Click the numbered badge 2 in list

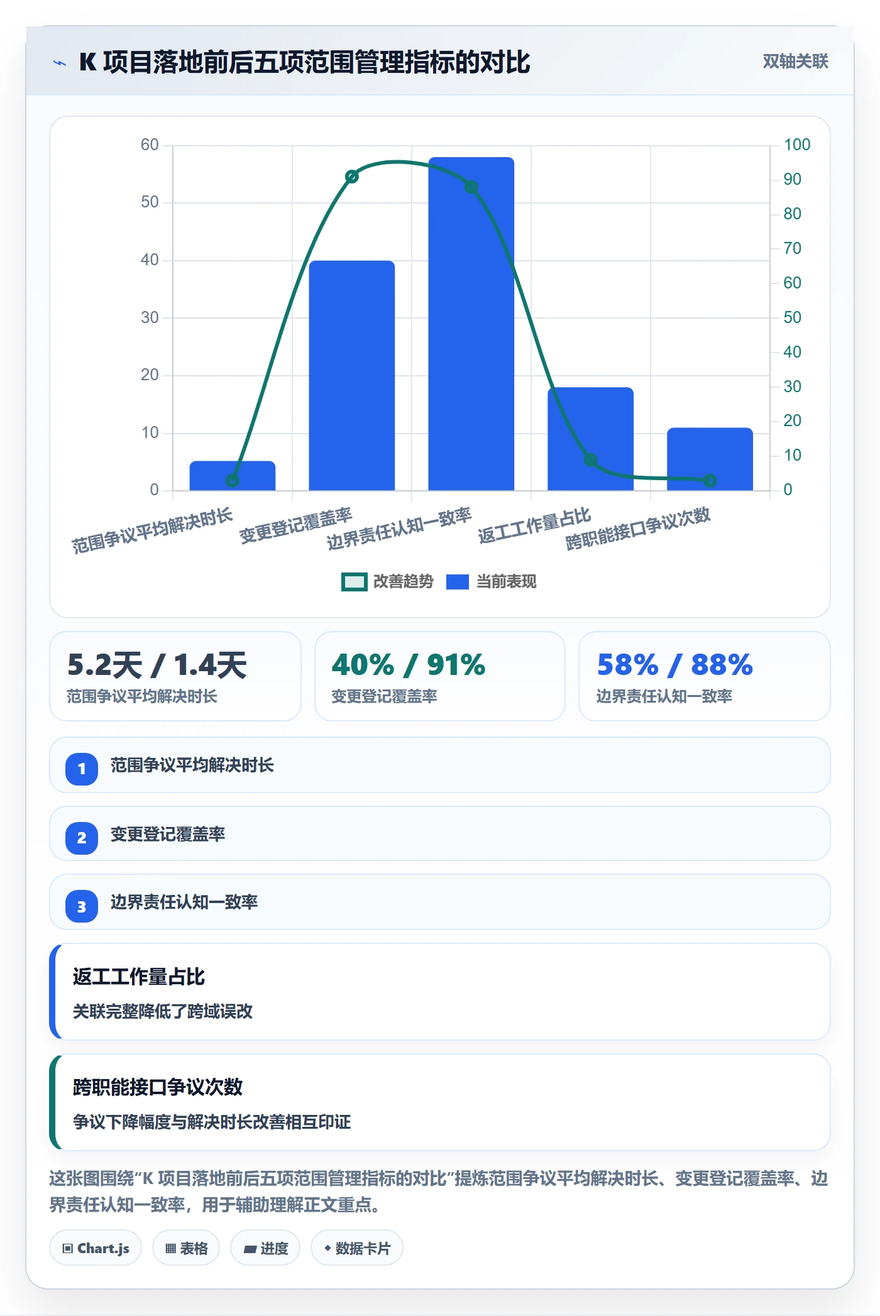[x=82, y=838]
